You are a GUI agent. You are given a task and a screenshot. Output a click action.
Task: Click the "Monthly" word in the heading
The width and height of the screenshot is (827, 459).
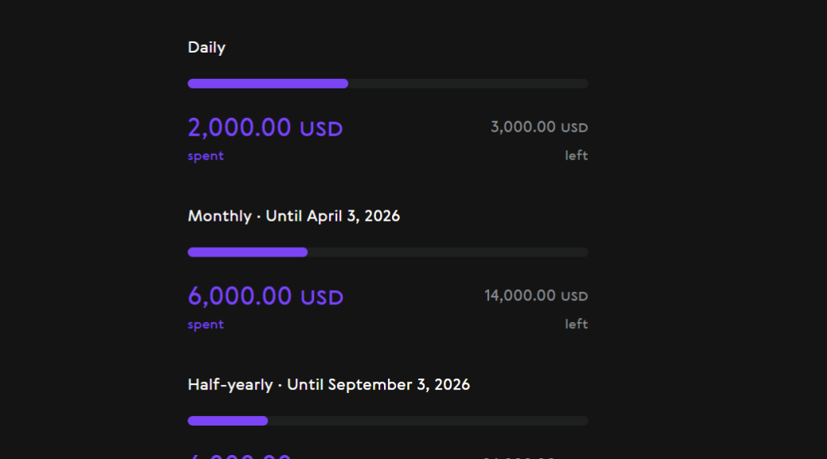(219, 216)
